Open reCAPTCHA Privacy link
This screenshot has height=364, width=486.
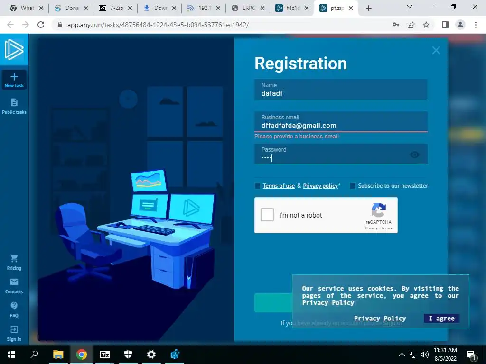[371, 228]
